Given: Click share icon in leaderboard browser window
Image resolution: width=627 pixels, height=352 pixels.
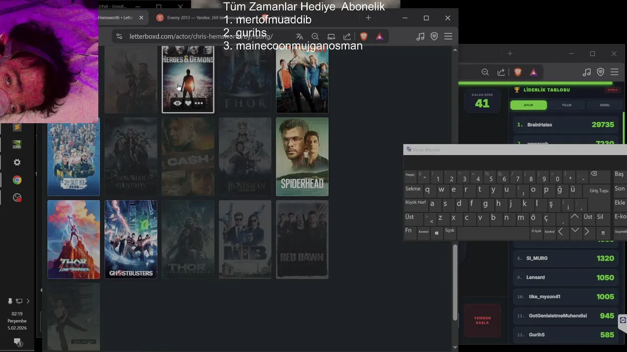Looking at the screenshot, I should 501,72.
